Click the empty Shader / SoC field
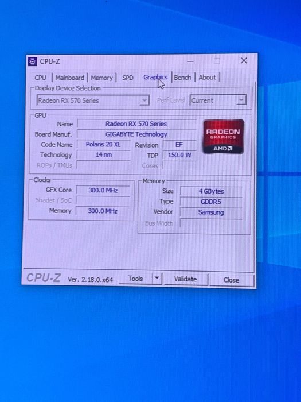301x402 pixels. pyautogui.click(x=103, y=200)
